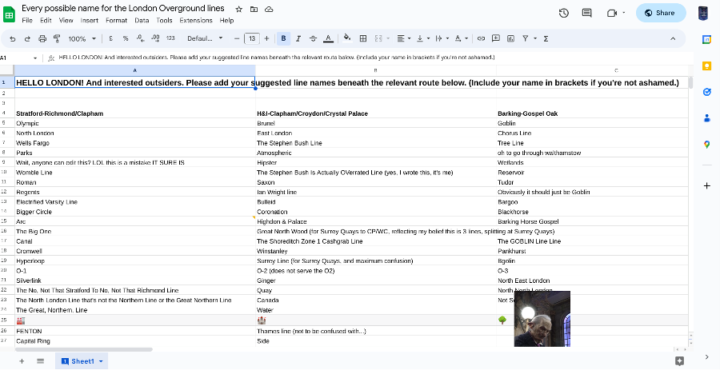Open the Contacts side panel
This screenshot has height=370, width=720.
pyautogui.click(x=706, y=118)
